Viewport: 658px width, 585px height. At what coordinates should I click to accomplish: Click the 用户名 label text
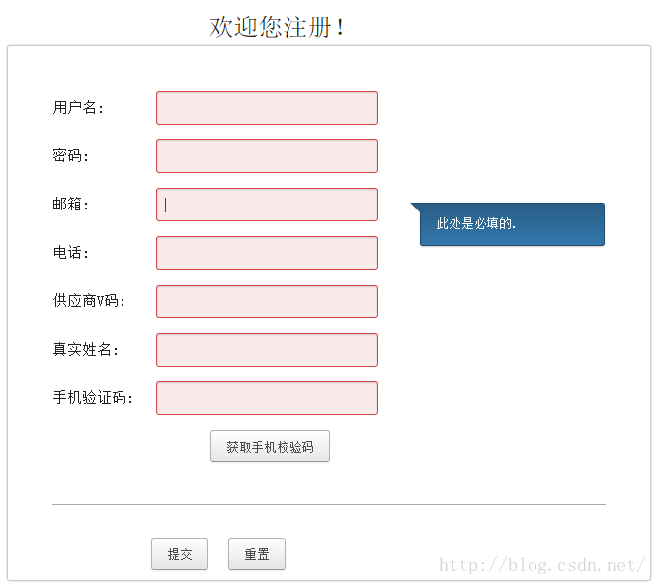point(78,108)
